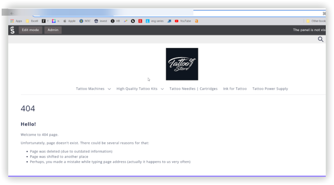Open the Apps grid bookmark

click(16, 21)
